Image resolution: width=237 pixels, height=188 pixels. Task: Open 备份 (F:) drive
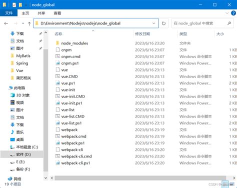coord(23,169)
